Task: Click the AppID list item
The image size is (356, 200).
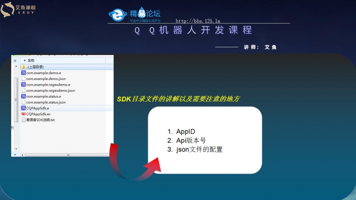Action: [186, 132]
